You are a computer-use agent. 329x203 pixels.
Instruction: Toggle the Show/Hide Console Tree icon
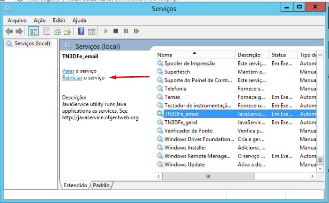coord(33,31)
